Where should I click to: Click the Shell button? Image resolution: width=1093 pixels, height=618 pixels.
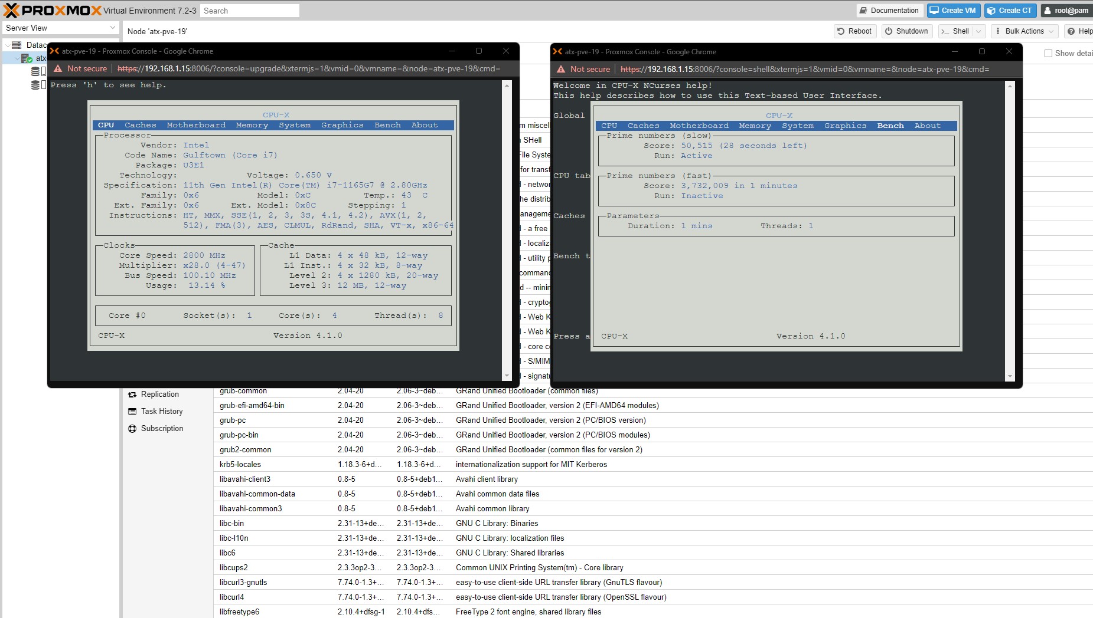coord(954,31)
